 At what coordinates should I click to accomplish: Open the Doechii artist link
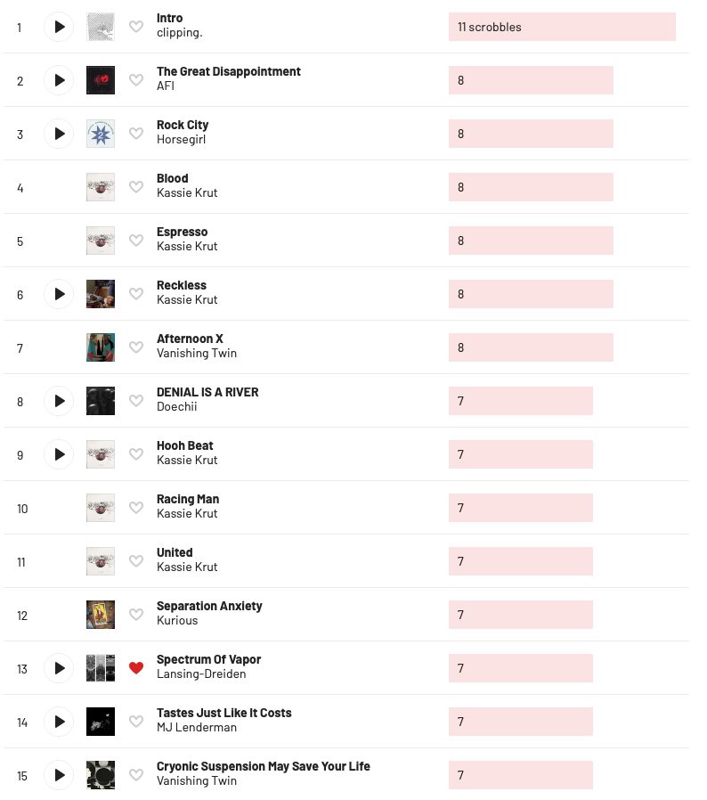[x=176, y=406]
